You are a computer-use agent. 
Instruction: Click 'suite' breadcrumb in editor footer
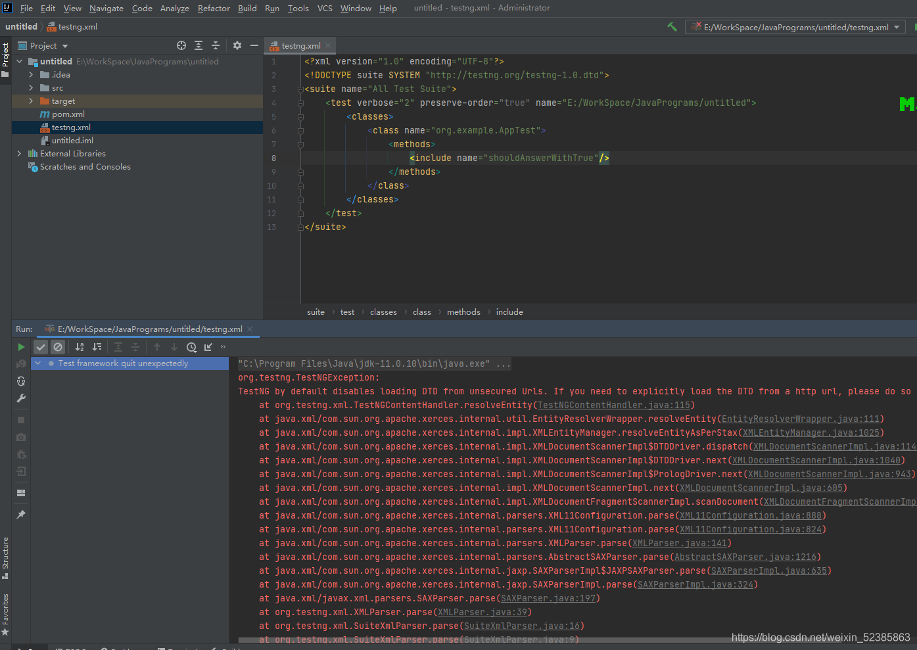click(316, 312)
